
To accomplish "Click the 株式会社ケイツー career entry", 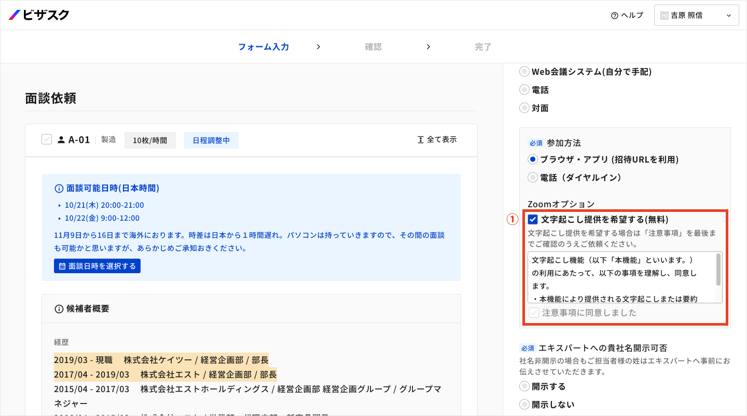I will click(161, 360).
